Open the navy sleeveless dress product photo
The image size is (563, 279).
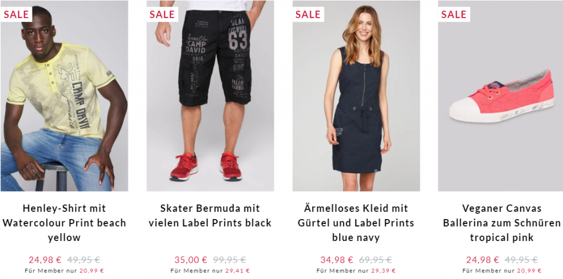coord(356,96)
